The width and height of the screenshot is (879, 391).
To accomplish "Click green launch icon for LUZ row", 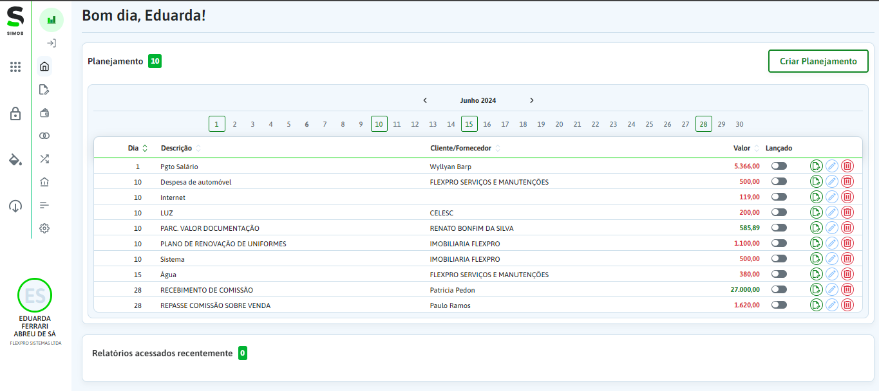I will point(817,212).
